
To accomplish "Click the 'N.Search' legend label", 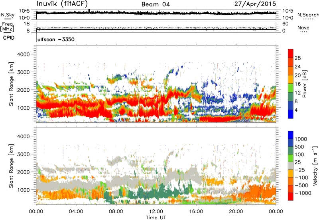I will tap(308, 15).
